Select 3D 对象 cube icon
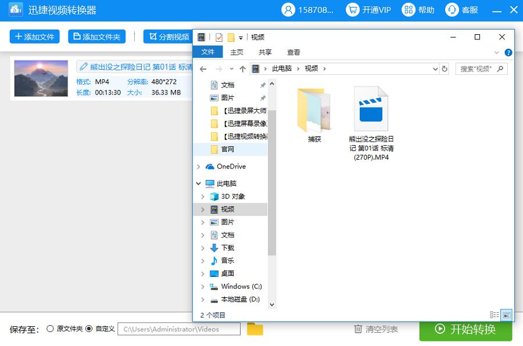Image resolution: width=523 pixels, height=346 pixels. (x=214, y=196)
